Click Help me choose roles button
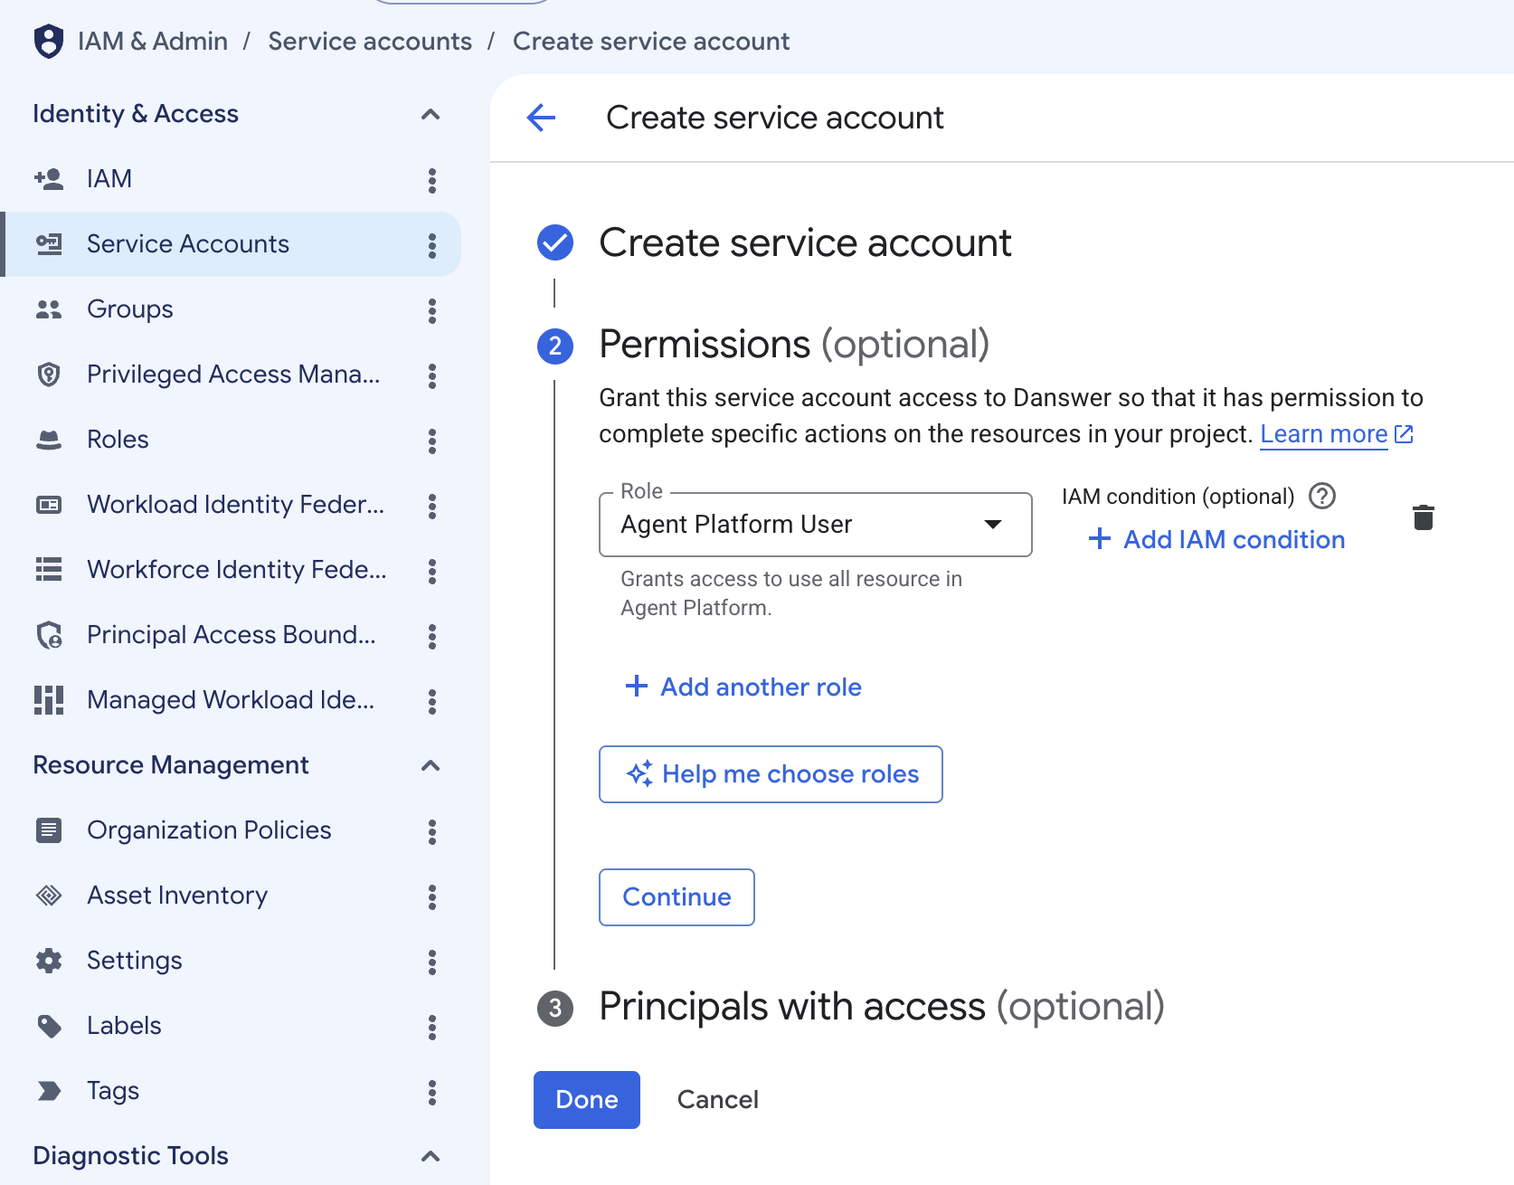This screenshot has width=1514, height=1185. [771, 774]
